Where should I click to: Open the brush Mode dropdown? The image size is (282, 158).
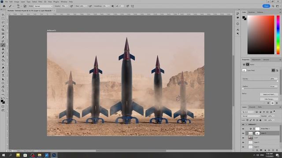point(43,6)
